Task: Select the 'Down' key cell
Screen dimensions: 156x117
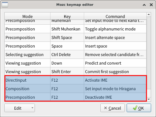Action: pyautogui.click(x=67, y=63)
